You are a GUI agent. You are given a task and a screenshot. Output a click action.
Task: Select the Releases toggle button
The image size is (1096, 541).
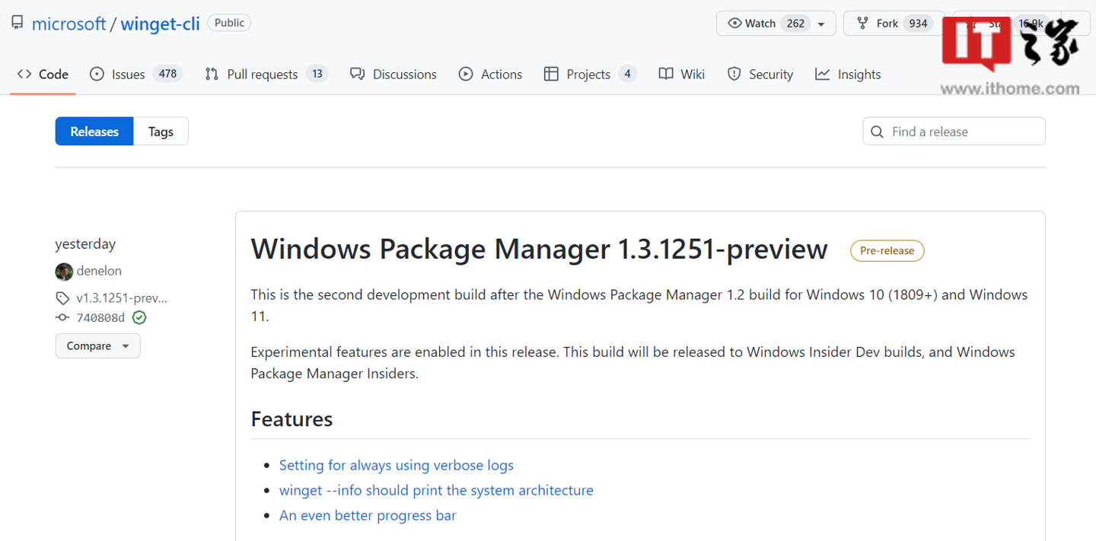[x=94, y=132]
